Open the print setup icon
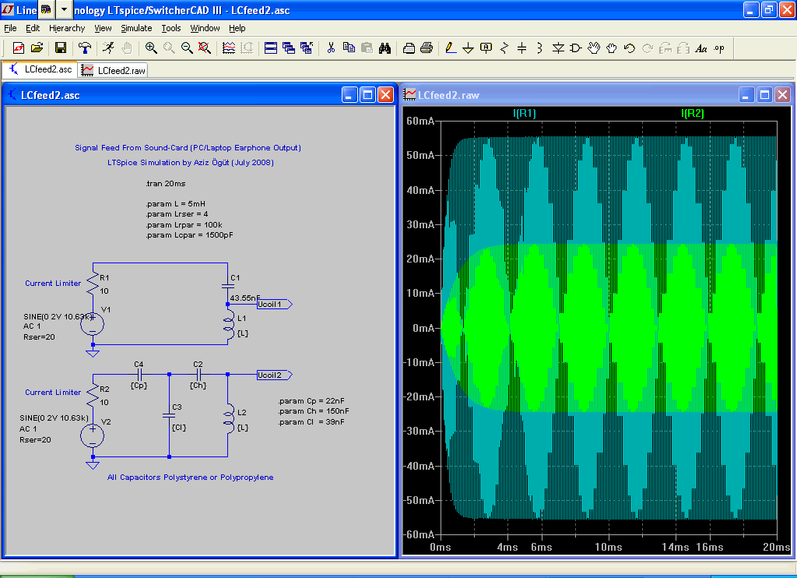The height and width of the screenshot is (578, 797). (409, 48)
